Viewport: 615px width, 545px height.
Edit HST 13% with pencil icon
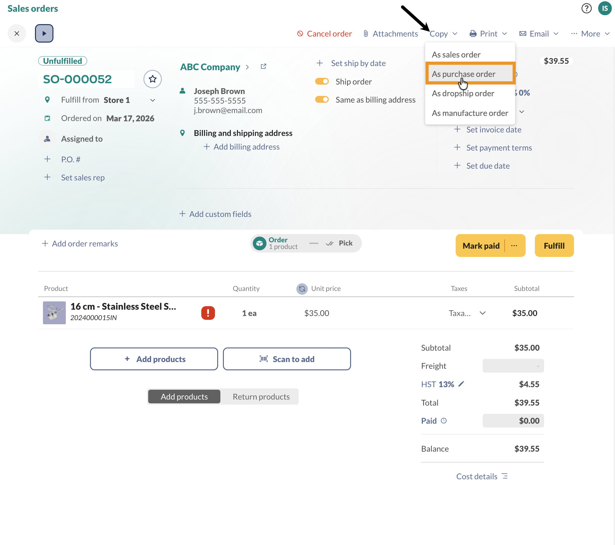[461, 384]
